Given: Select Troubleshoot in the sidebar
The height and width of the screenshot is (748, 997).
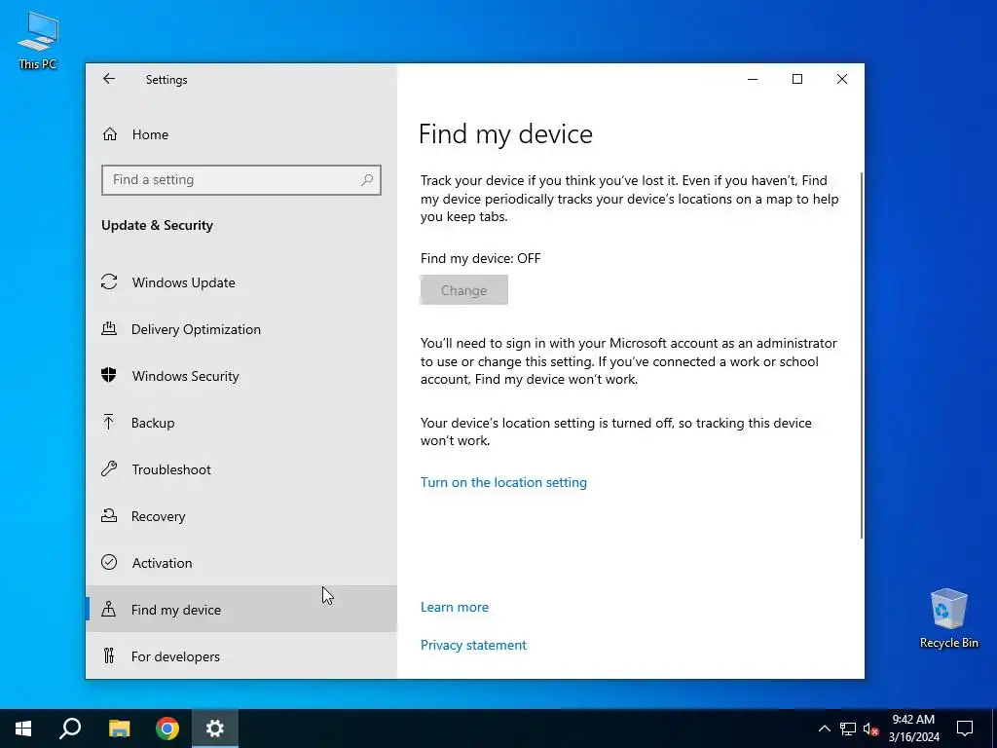Looking at the screenshot, I should 241,469.
